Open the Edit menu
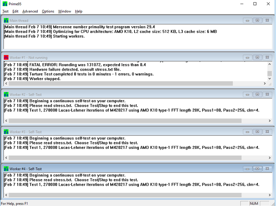The height and width of the screenshot is (206, 277). tap(15, 11)
